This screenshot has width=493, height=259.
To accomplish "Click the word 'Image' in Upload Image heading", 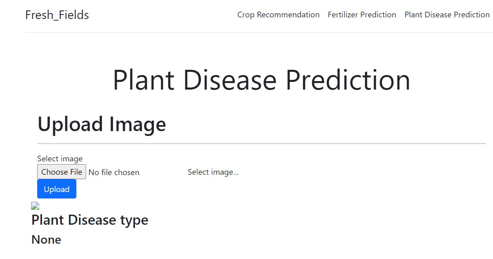I will point(138,124).
